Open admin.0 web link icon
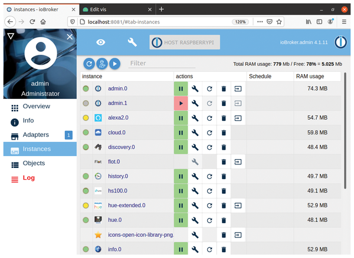The width and height of the screenshot is (354, 258). [x=238, y=89]
